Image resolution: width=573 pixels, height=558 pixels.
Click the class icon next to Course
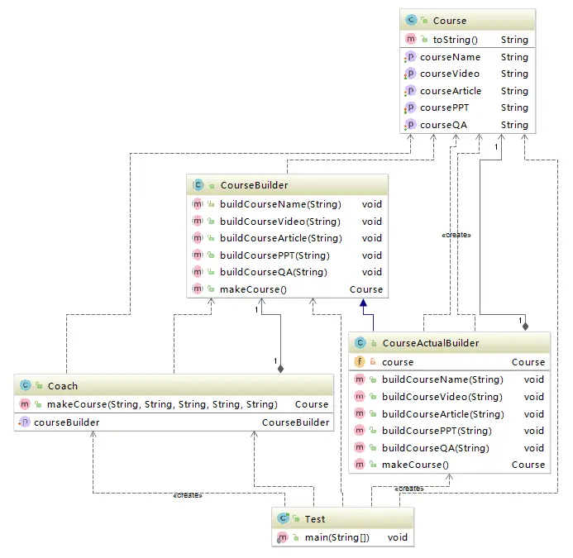coord(411,20)
